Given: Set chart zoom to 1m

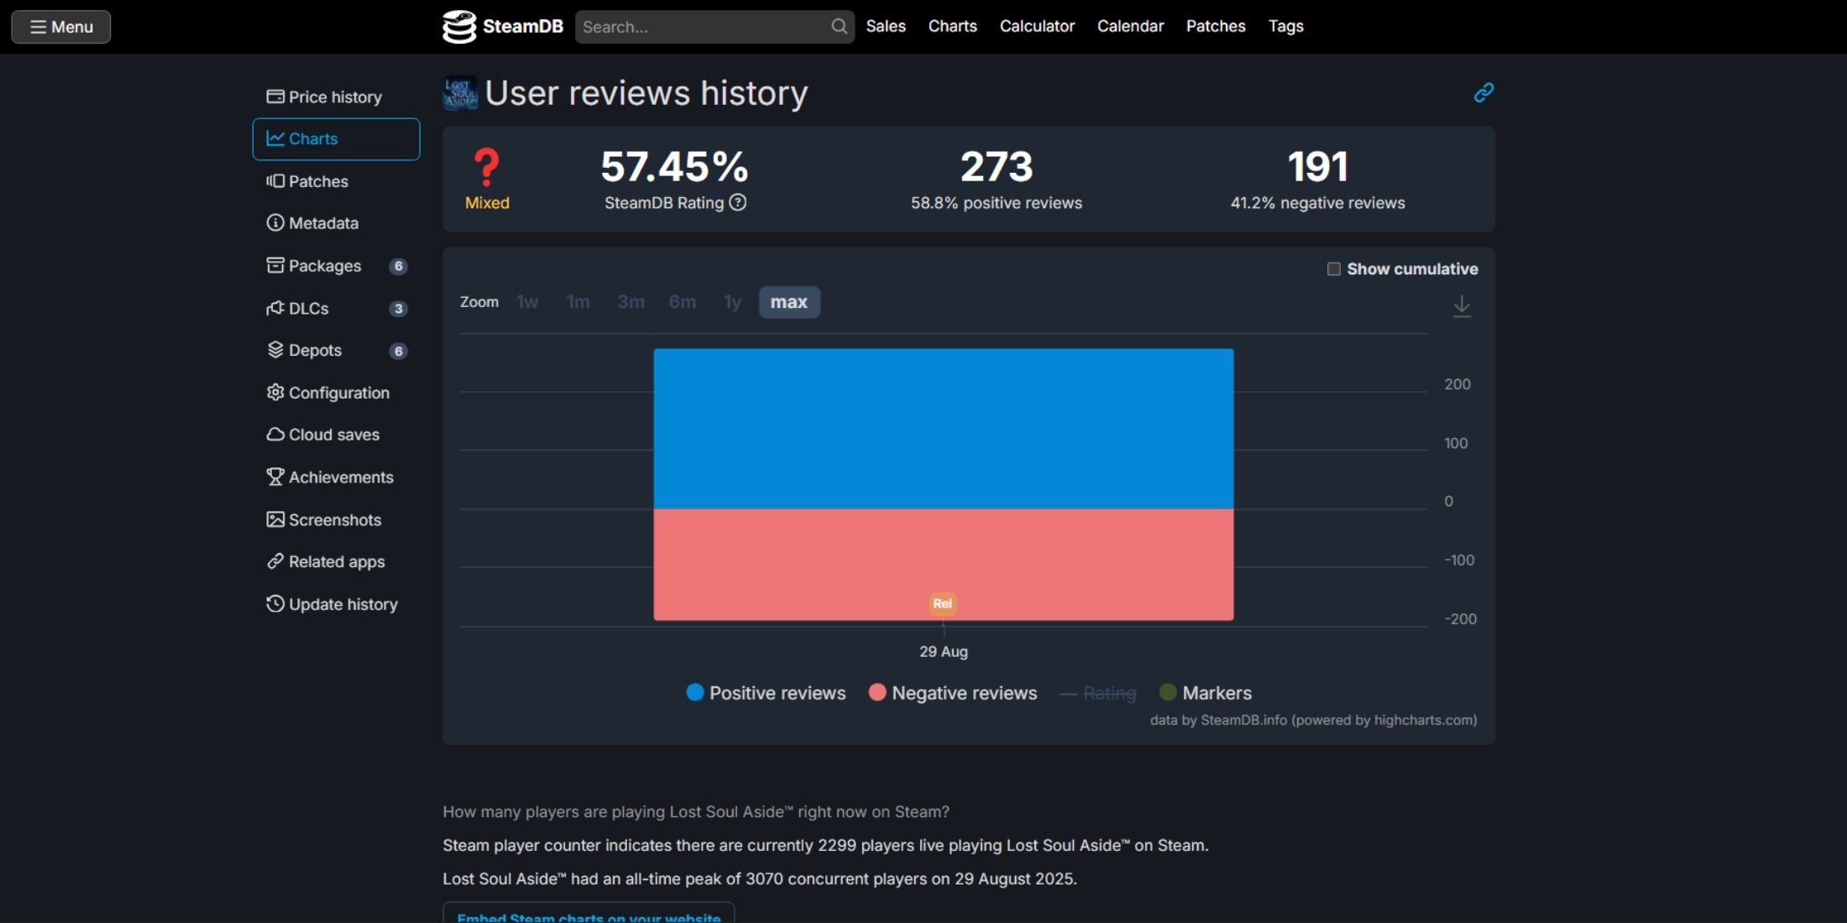Looking at the screenshot, I should tap(578, 302).
